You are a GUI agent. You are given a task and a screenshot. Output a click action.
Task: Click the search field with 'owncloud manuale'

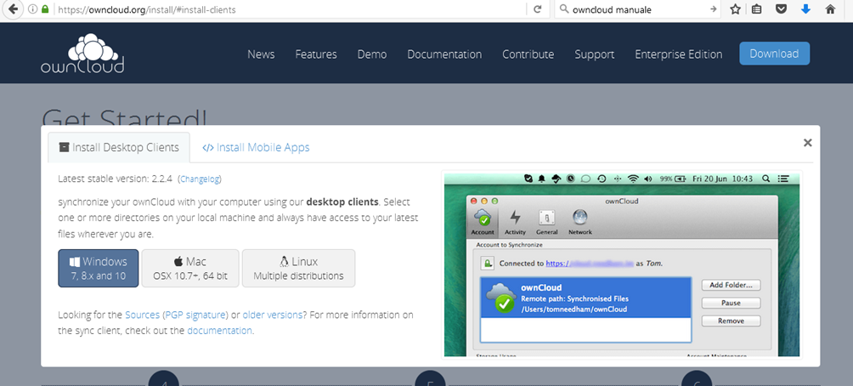click(639, 9)
